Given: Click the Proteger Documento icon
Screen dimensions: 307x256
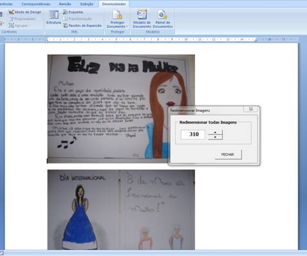Looking at the screenshot, I should click(117, 15).
